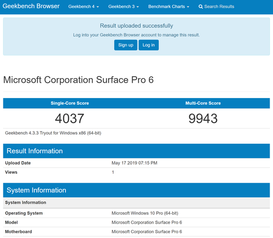
Task: Select the Result uploaded successfully message
Action: pos(136,26)
